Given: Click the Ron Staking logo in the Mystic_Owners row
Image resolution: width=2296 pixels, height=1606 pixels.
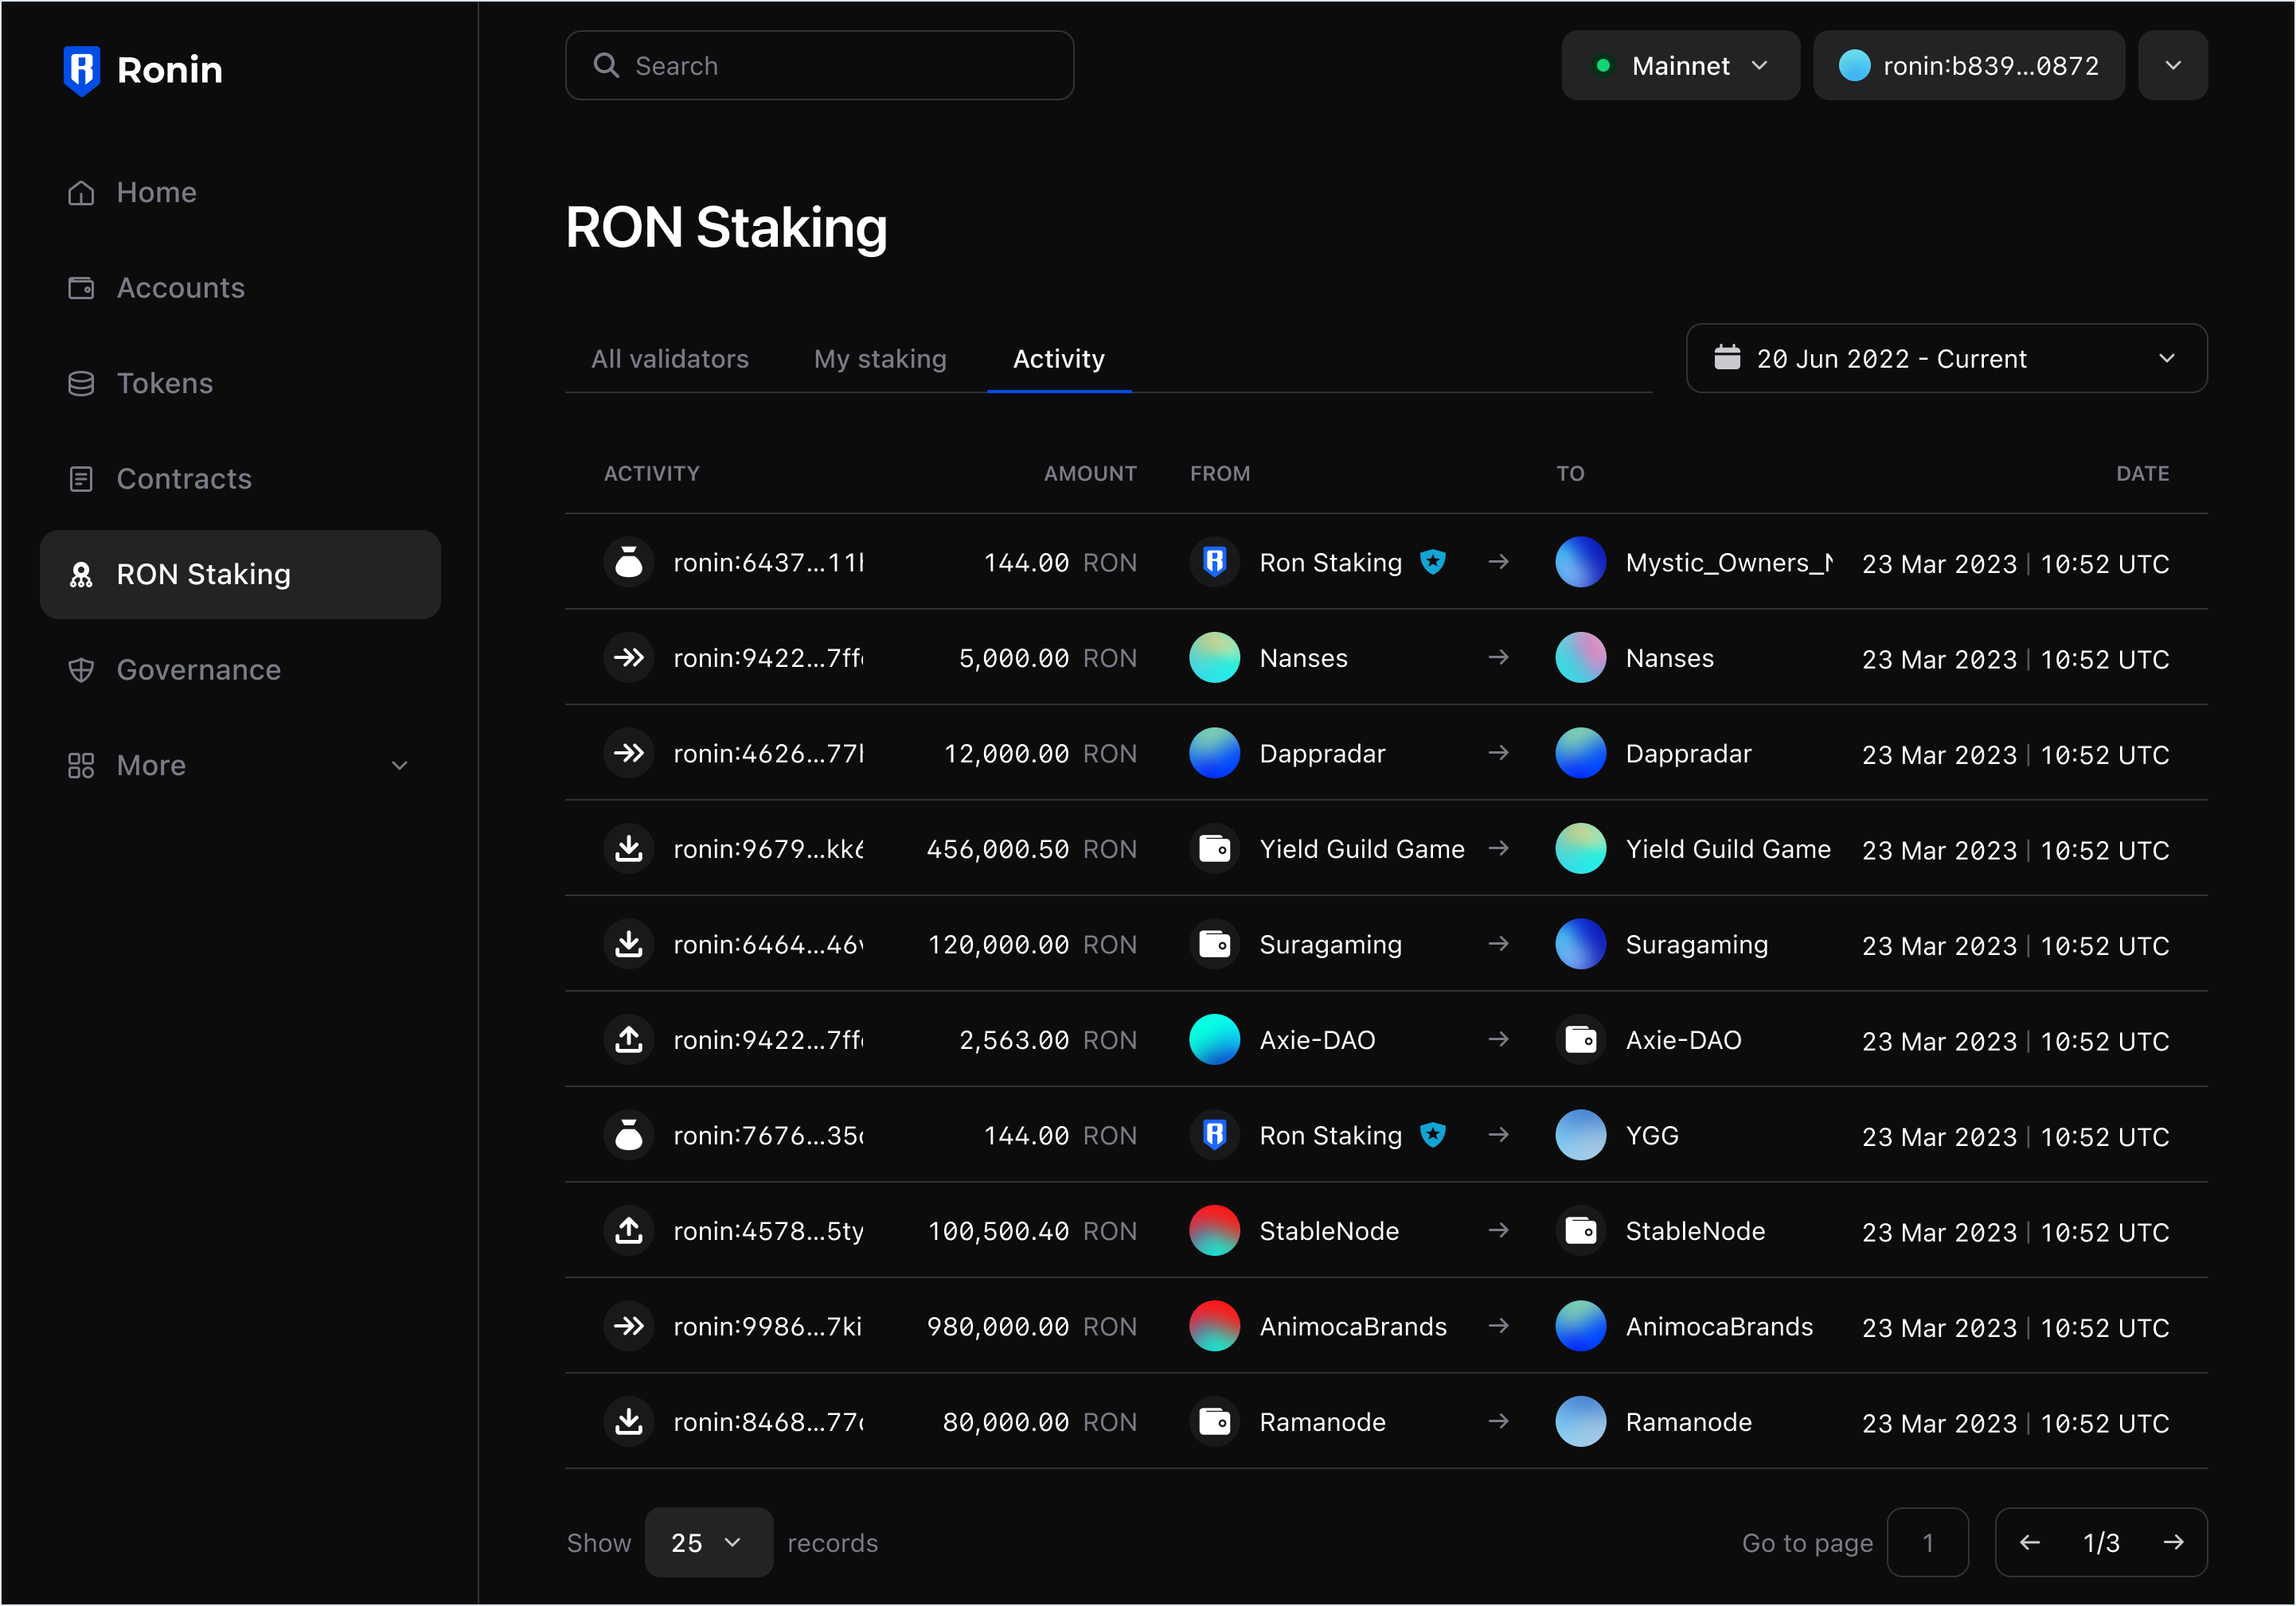Looking at the screenshot, I should (x=1215, y=563).
